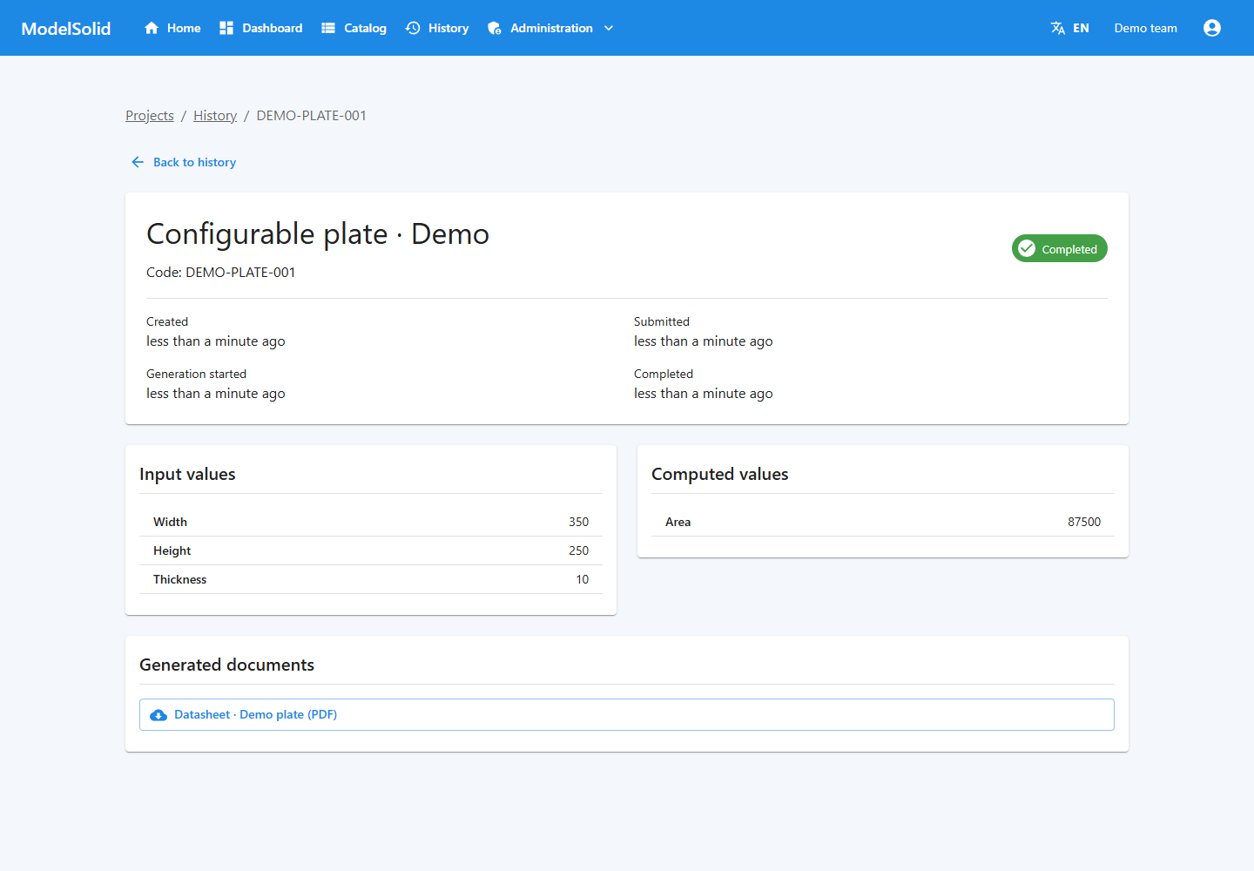Click the Computed values heading
1254x871 pixels.
[720, 474]
